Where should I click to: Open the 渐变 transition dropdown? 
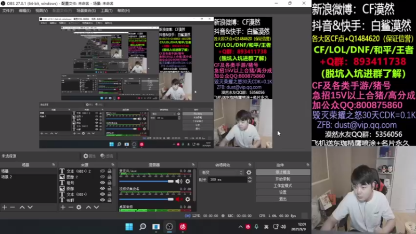222,173
